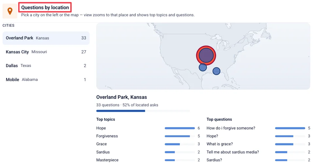Image resolution: width=314 pixels, height=163 pixels.
Task: Select Kansas City Missouri from cities
Action: tap(46, 52)
